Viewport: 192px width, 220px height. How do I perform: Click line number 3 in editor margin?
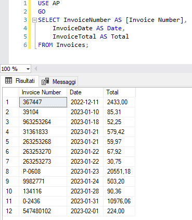pyautogui.click(x=25, y=20)
